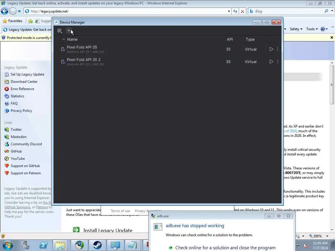Open the Control Panel taskbar icon
Image resolution: width=335 pixels, height=251 pixels.
[115, 245]
